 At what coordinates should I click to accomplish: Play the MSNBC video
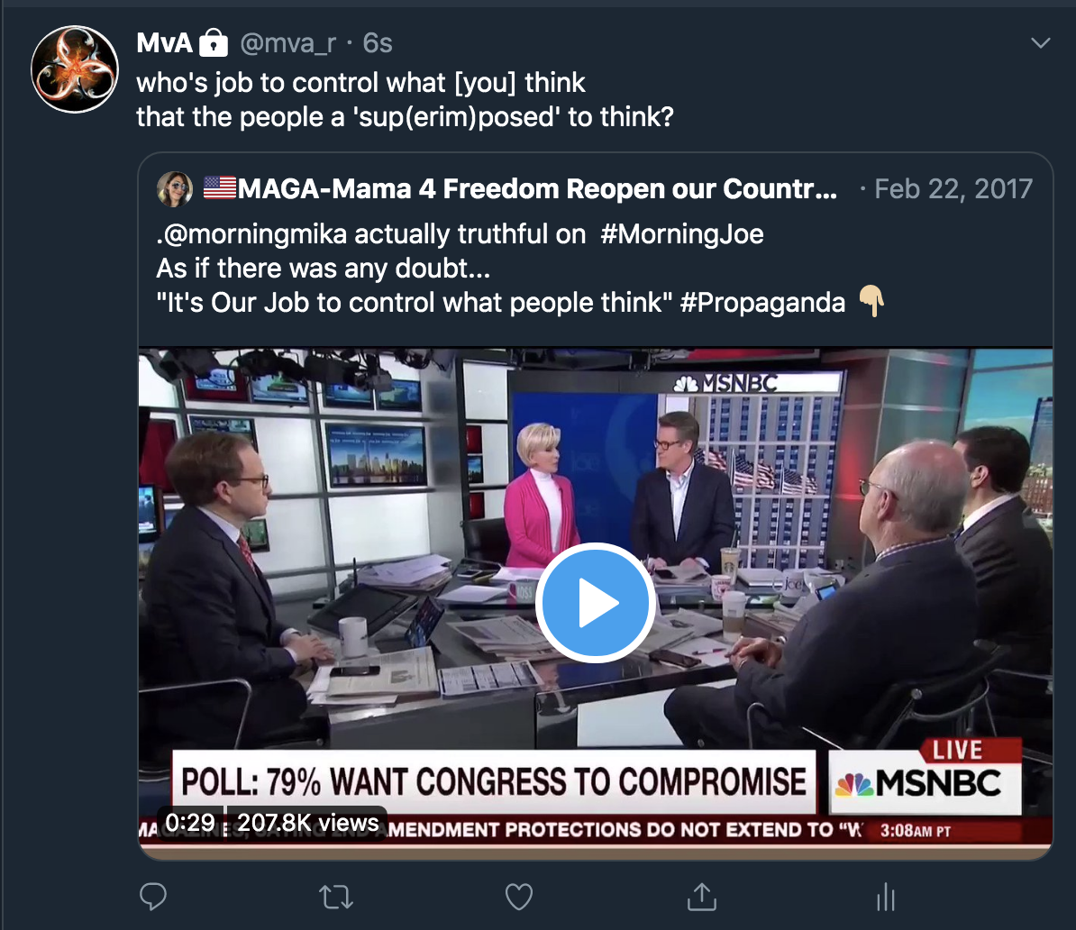(595, 603)
